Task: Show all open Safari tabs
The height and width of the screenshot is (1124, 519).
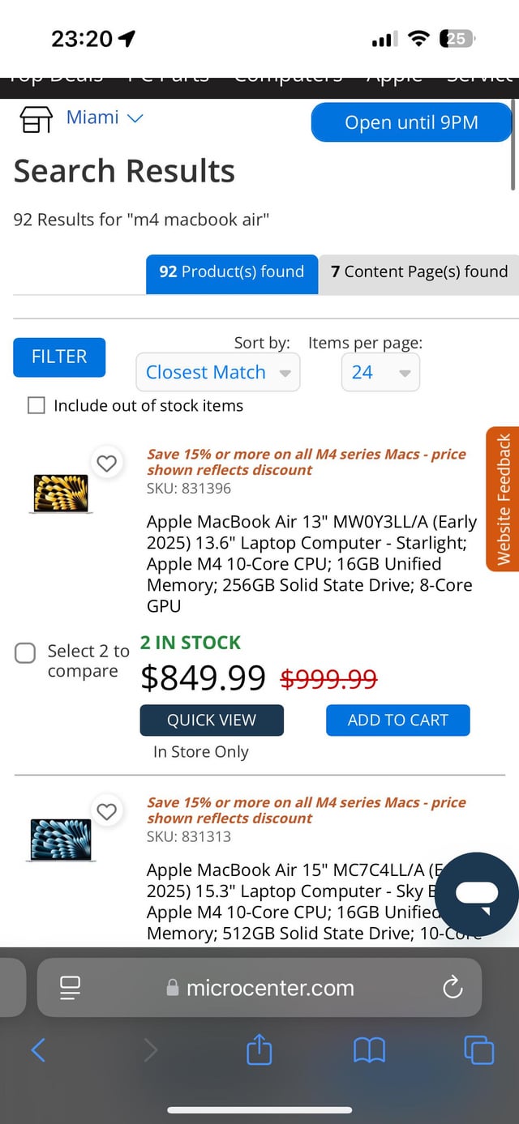Action: point(478,1050)
